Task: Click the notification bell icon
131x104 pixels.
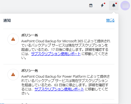Action: (114, 6)
